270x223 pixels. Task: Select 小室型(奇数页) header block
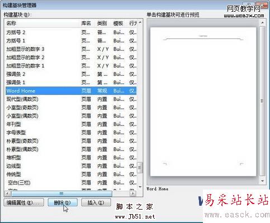[x=71, y=108]
